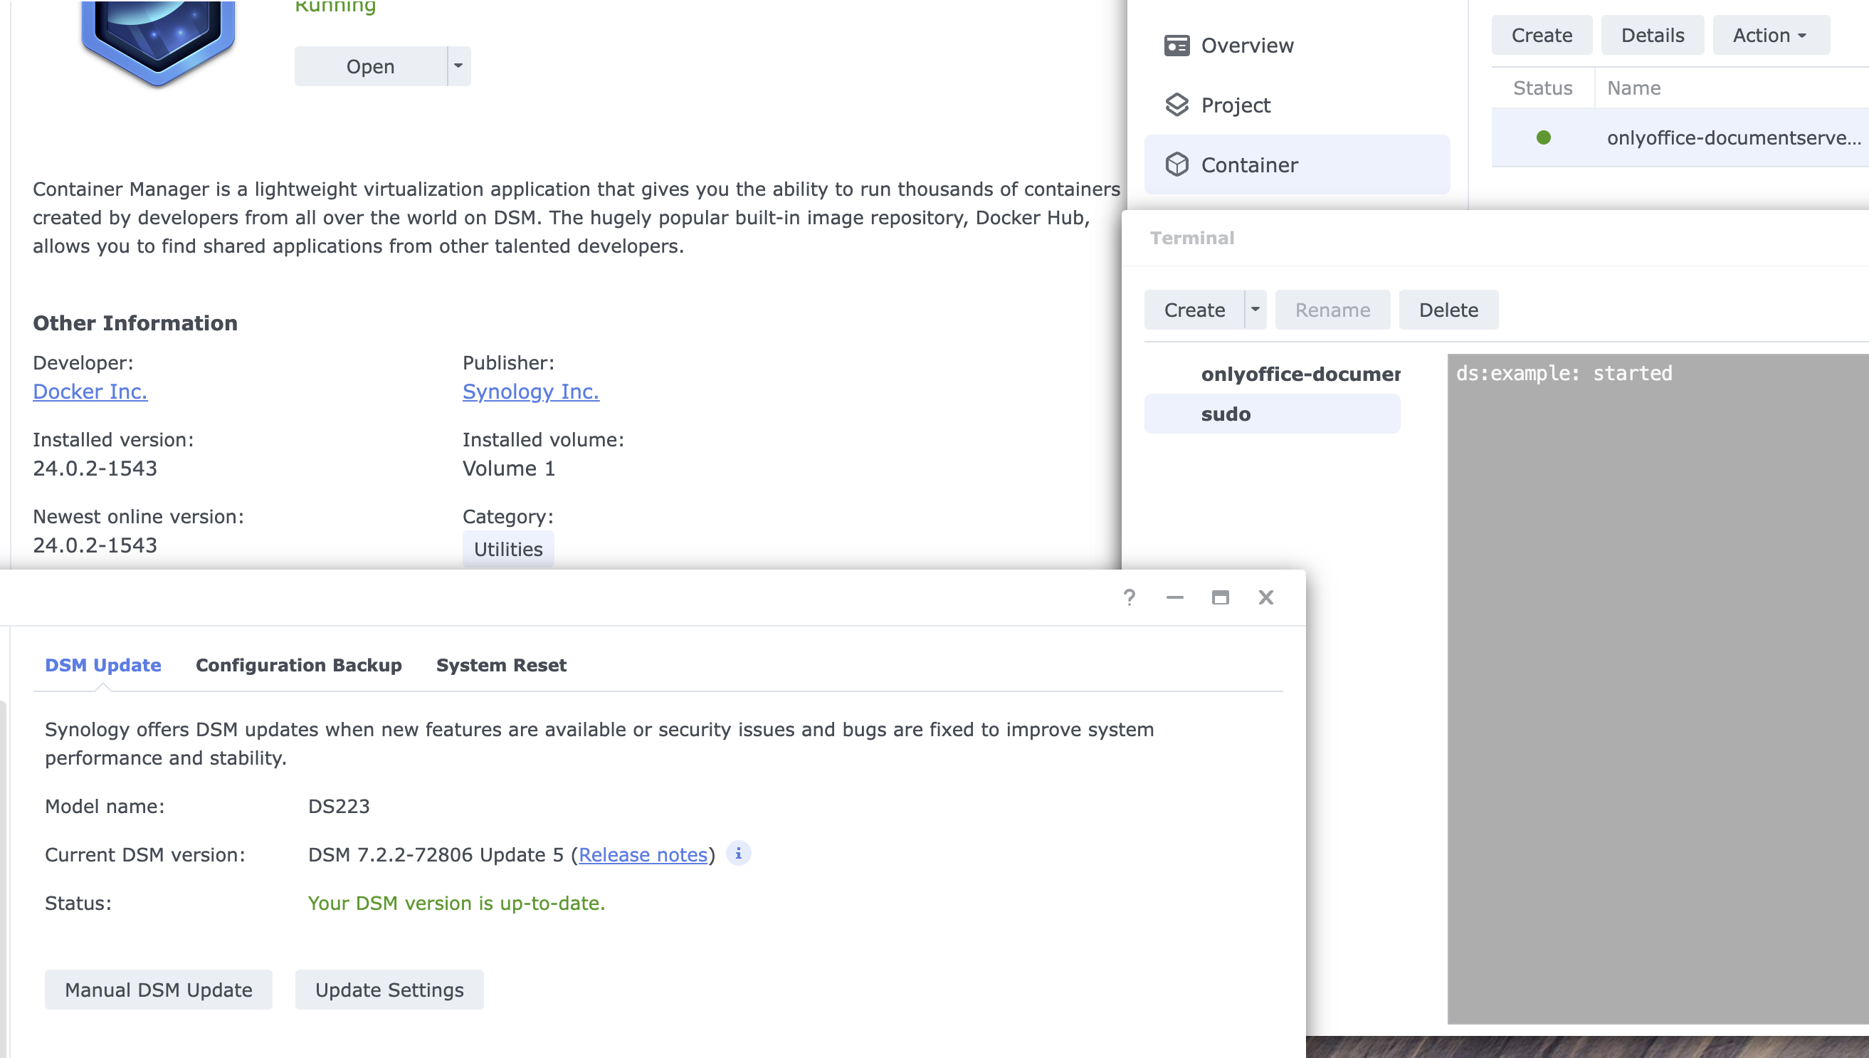Click the green status dot for onlyoffice container
Viewport: 1869px width, 1058px height.
tap(1543, 138)
